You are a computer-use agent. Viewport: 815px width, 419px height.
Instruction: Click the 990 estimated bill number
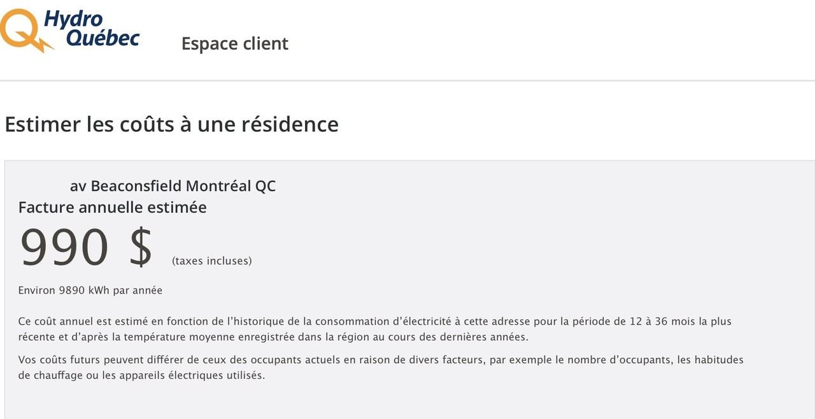pyautogui.click(x=64, y=247)
